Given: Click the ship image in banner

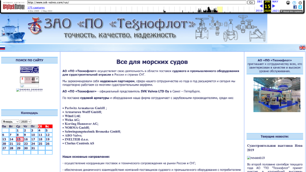Looking at the screenshot, I should coord(13,29).
